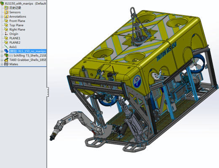The image size is (219, 168).
Task: Select the Sensors folder icon
Action: (x=6, y=12)
